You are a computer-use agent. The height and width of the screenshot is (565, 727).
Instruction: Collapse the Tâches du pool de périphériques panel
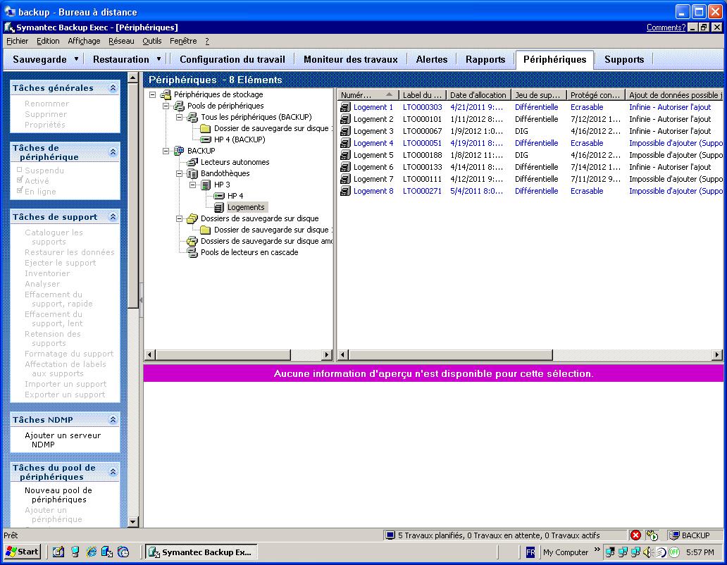pyautogui.click(x=113, y=472)
